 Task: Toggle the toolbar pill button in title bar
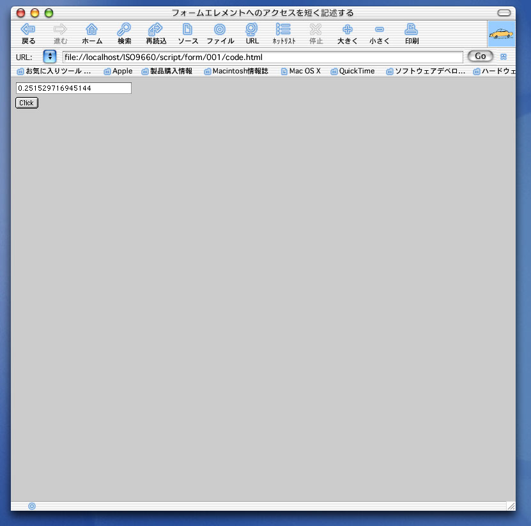pos(504,13)
